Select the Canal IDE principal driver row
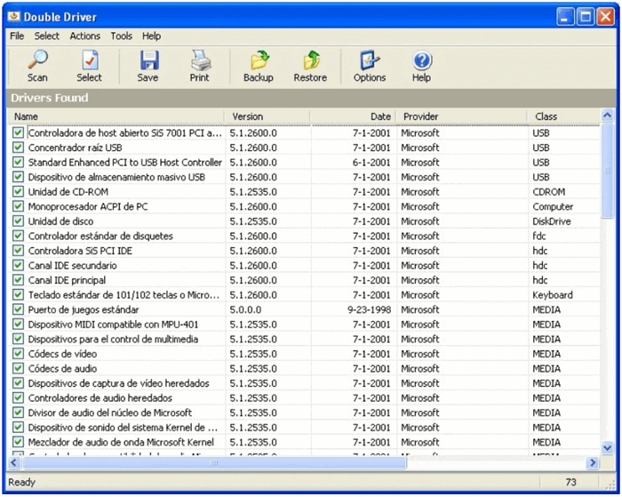 (x=72, y=280)
